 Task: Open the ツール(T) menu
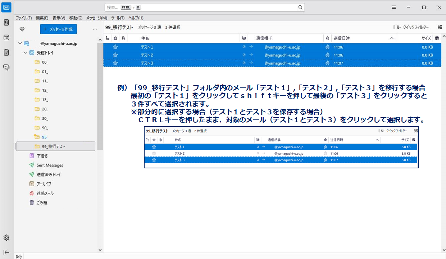(118, 18)
